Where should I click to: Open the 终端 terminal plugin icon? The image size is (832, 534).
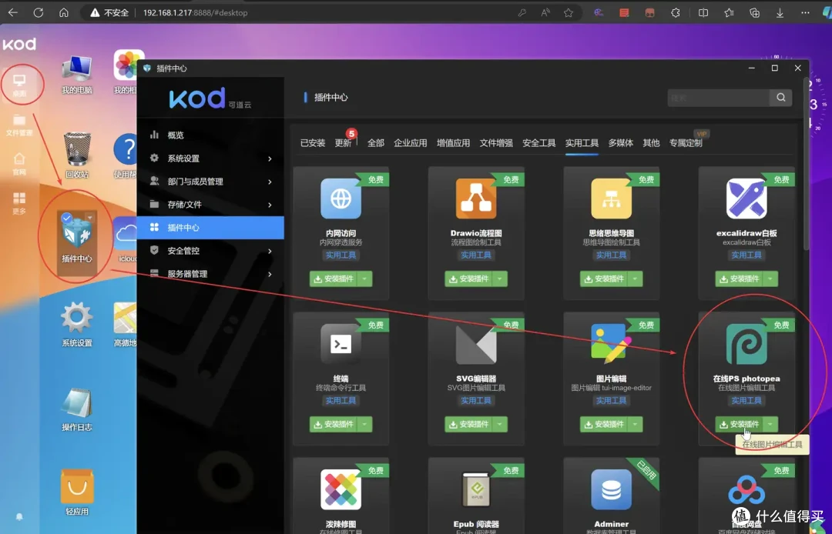click(x=341, y=345)
